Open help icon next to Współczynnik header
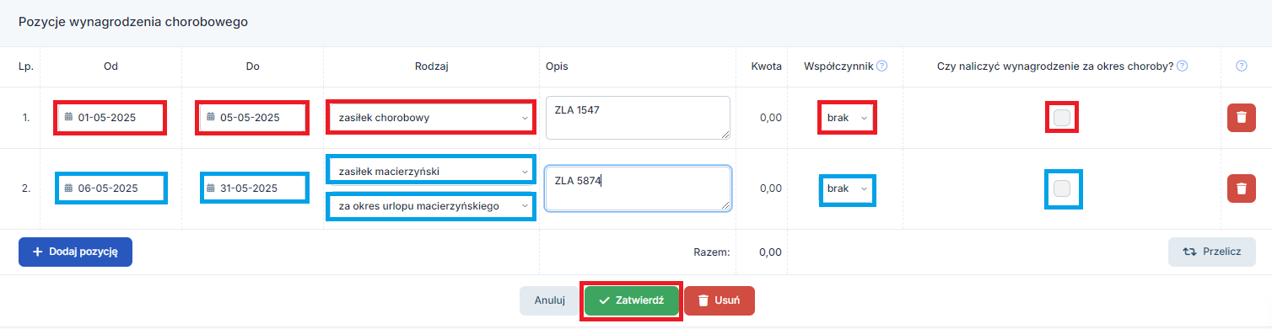Image resolution: width=1272 pixels, height=329 pixels. click(x=881, y=66)
